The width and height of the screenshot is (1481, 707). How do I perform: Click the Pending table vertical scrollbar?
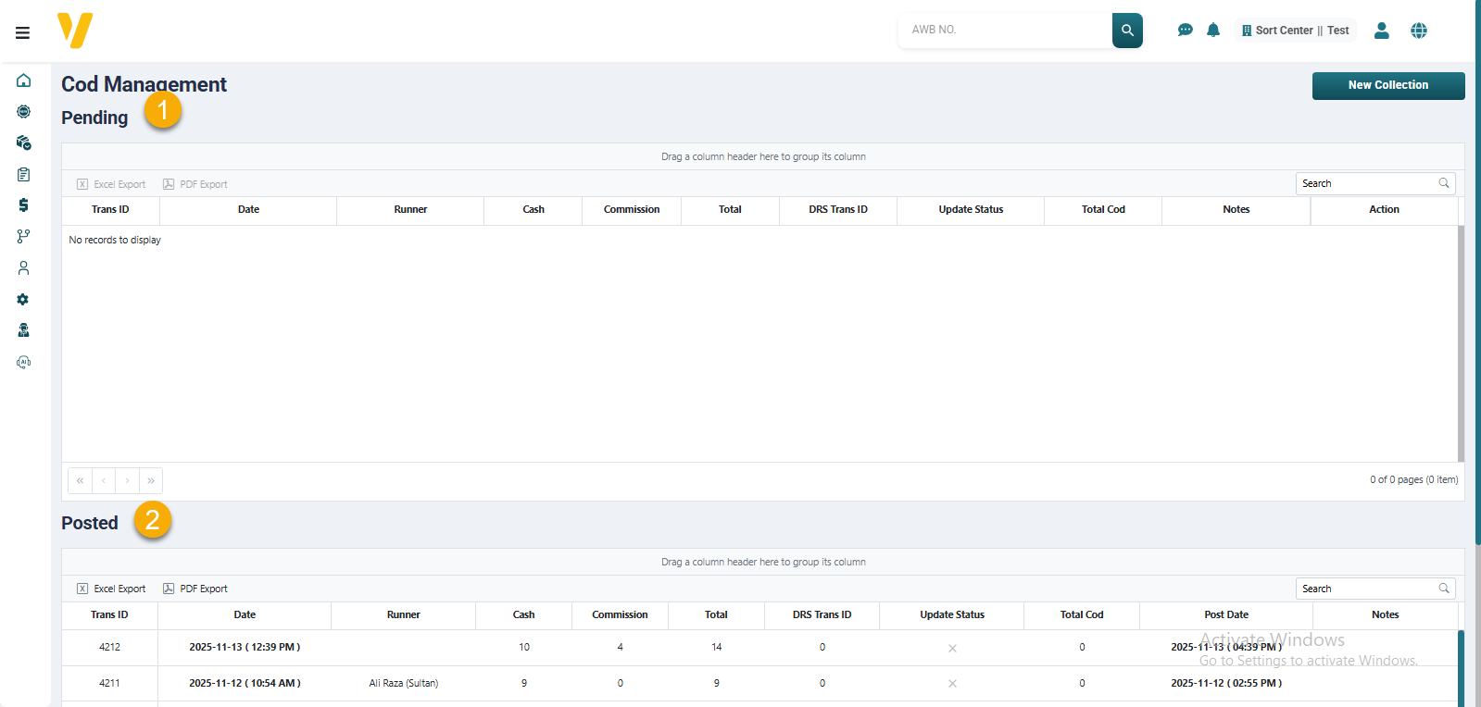(1461, 342)
